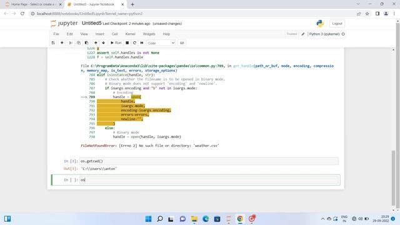
Task: Restart the kernel
Action: click(134, 43)
